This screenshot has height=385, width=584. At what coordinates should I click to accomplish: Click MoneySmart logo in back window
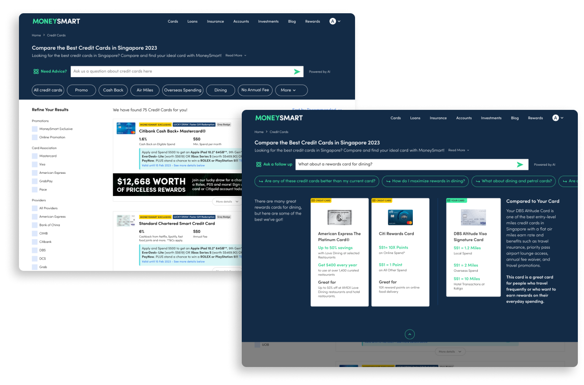(56, 21)
